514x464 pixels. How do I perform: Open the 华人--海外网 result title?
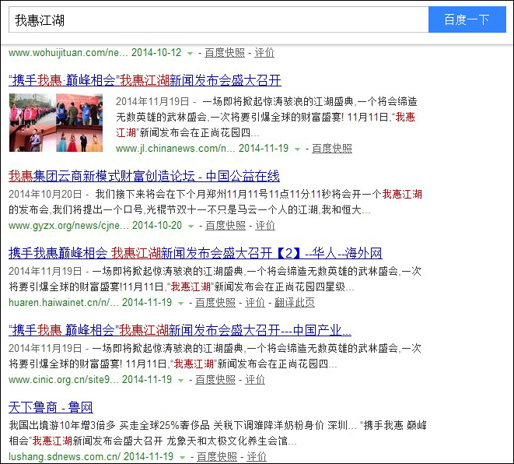[x=195, y=253]
